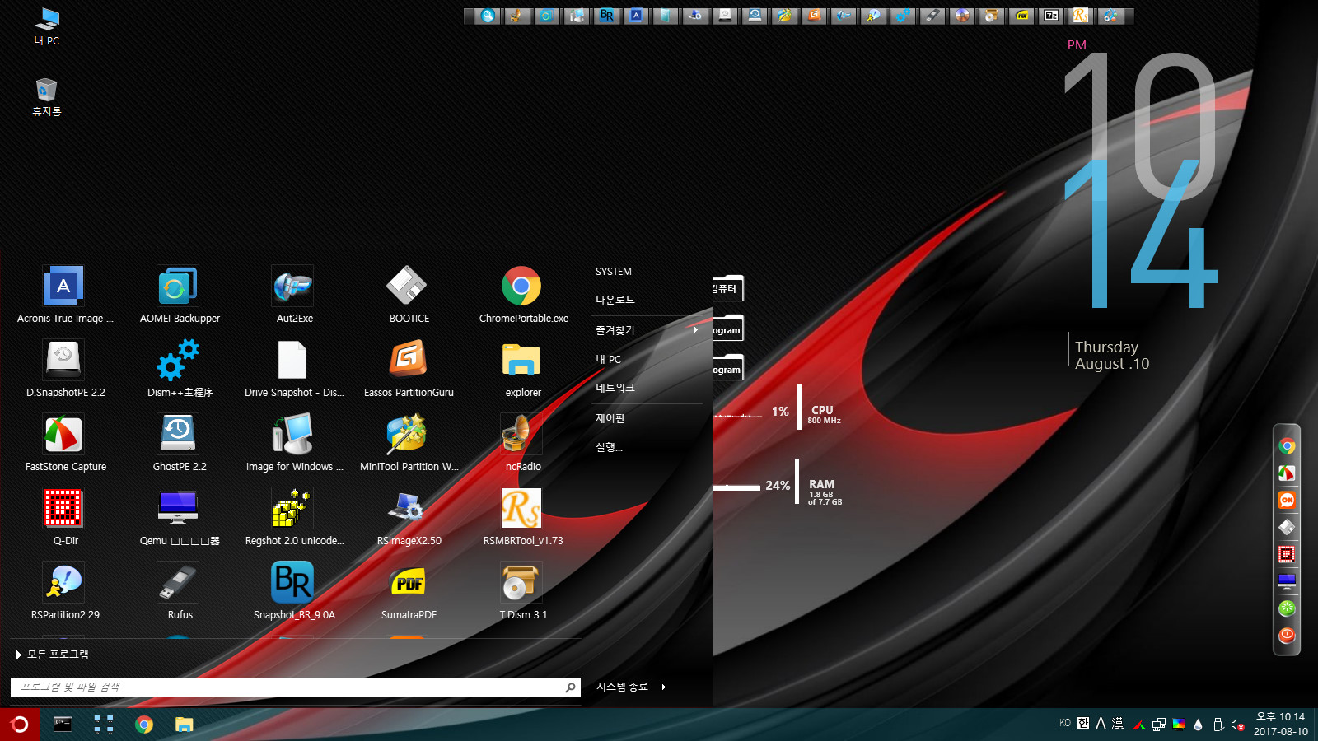The image size is (1318, 741).
Task: Click the network icon in system tray
Action: click(x=1159, y=725)
